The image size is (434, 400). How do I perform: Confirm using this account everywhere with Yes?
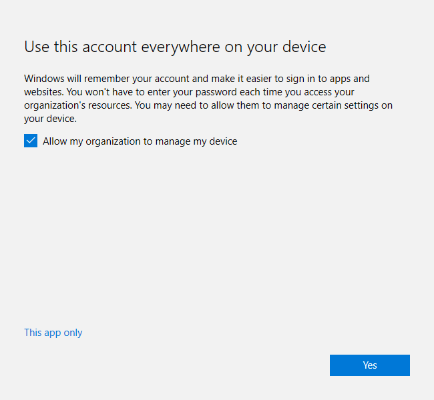[369, 365]
